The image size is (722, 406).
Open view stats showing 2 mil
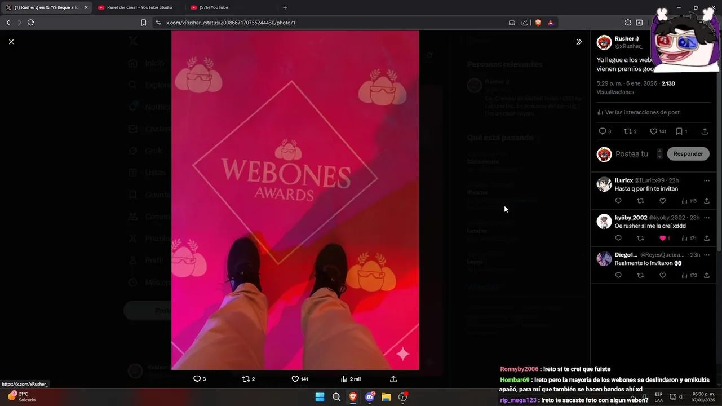351,379
